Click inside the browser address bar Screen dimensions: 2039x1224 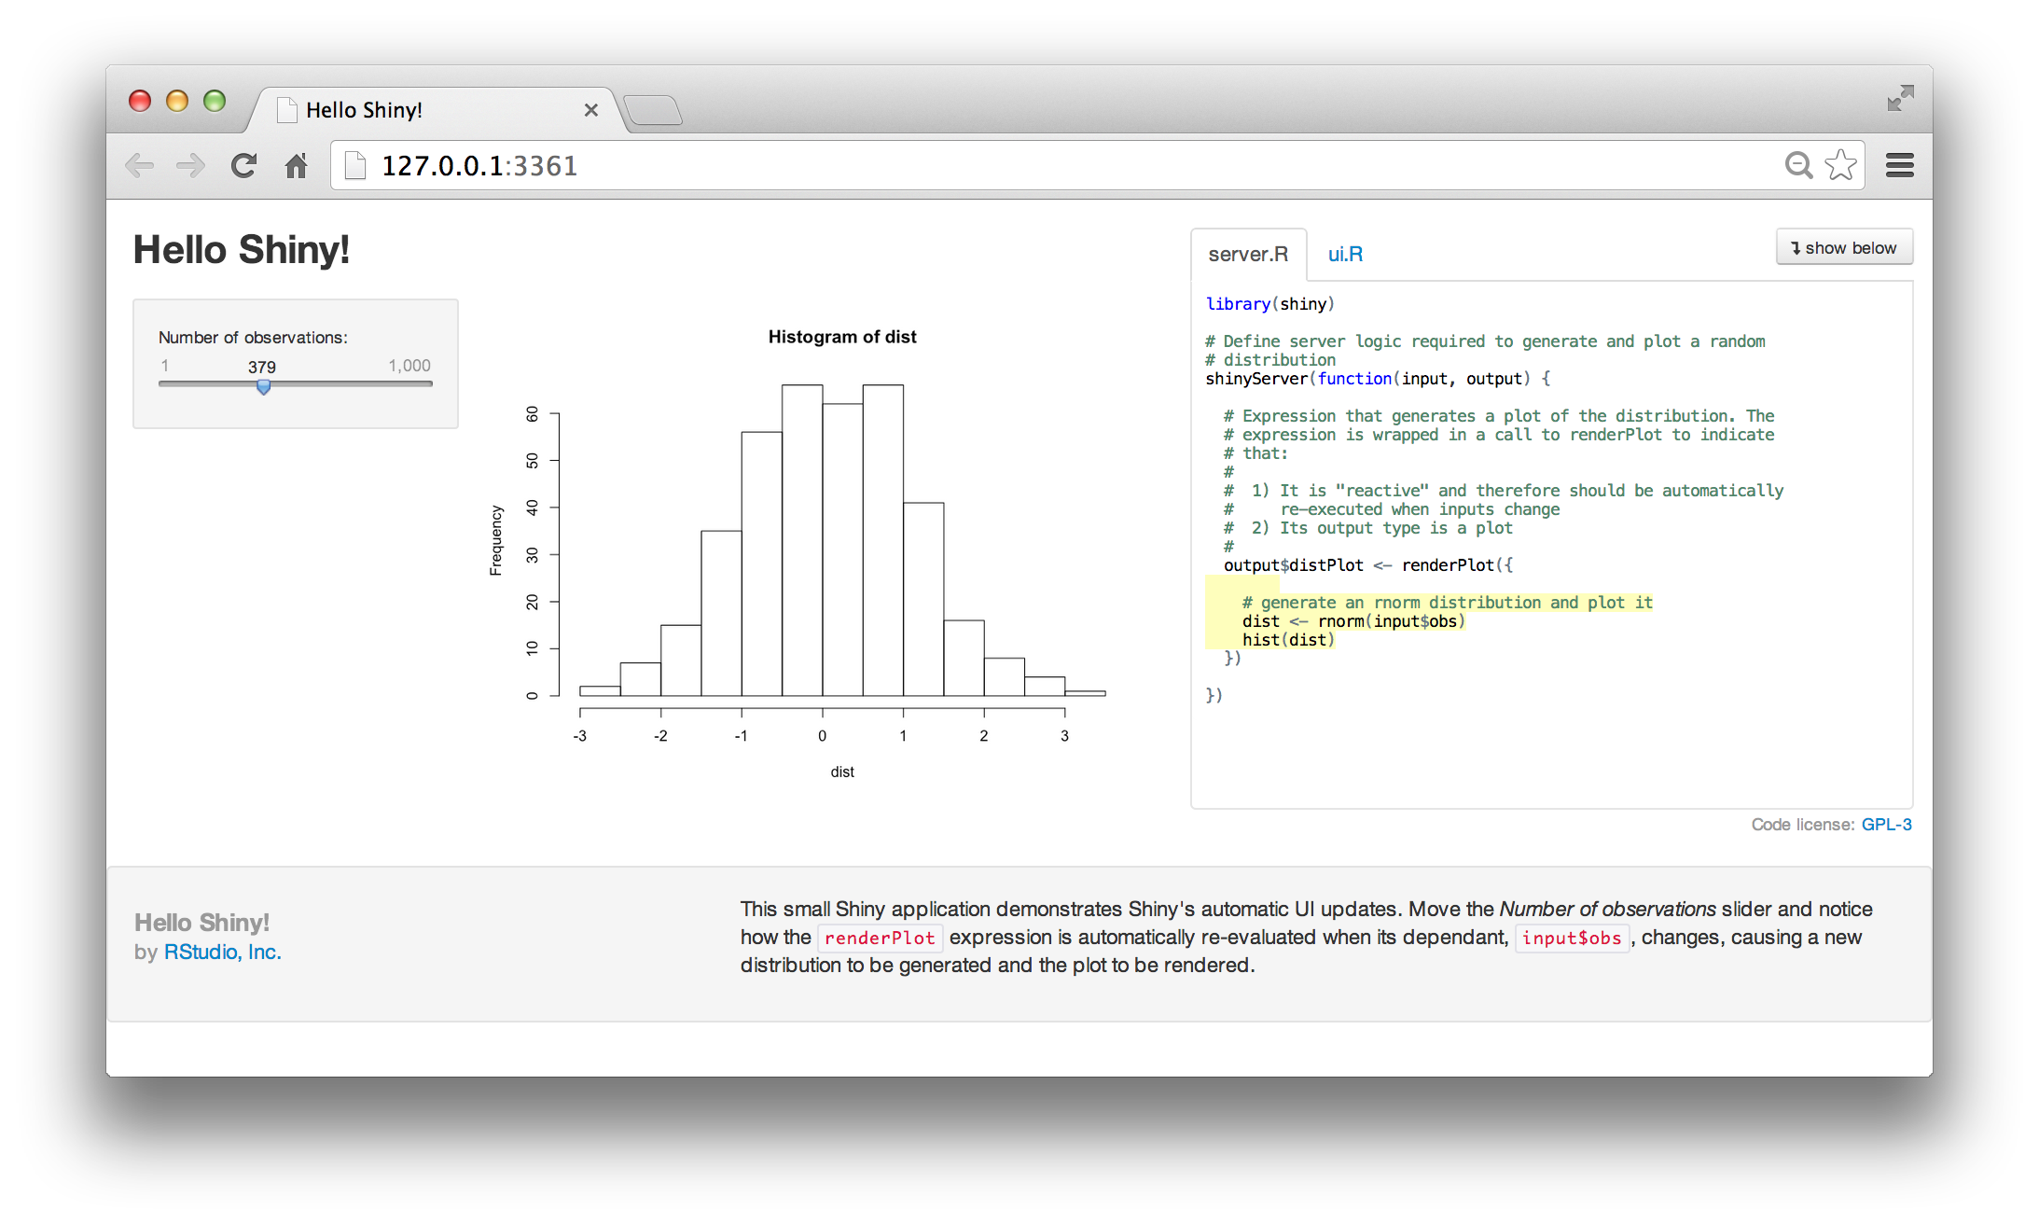[x=839, y=165]
